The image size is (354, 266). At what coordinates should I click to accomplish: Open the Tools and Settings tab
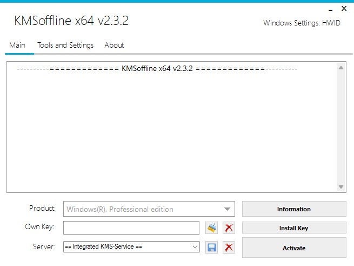(65, 46)
